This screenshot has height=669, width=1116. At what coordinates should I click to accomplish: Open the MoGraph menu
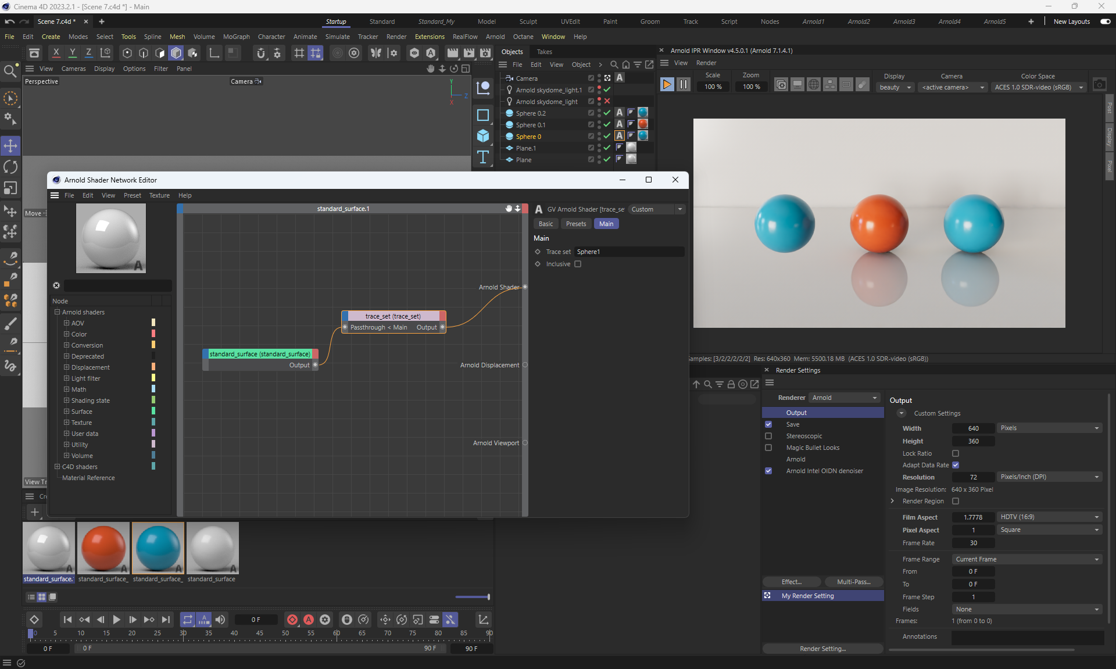(236, 37)
